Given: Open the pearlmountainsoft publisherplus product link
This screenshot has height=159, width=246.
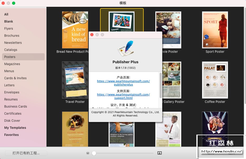Looking at the screenshot, I should click(123, 83).
